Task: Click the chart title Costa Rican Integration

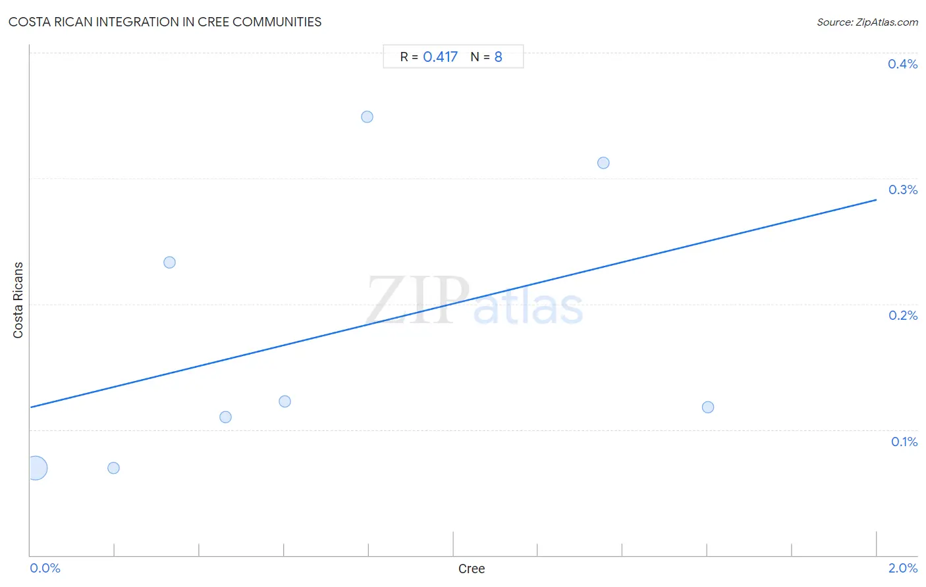Action: coord(165,22)
